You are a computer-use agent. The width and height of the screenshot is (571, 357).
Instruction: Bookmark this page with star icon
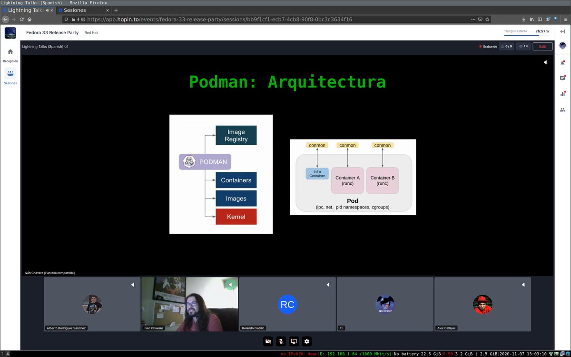(487, 20)
